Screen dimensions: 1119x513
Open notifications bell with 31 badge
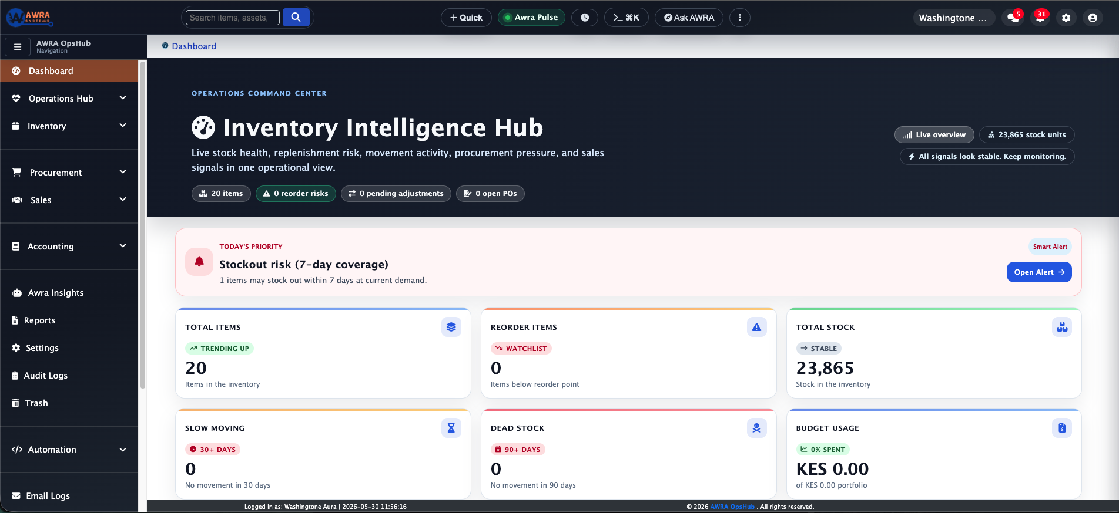click(1040, 18)
